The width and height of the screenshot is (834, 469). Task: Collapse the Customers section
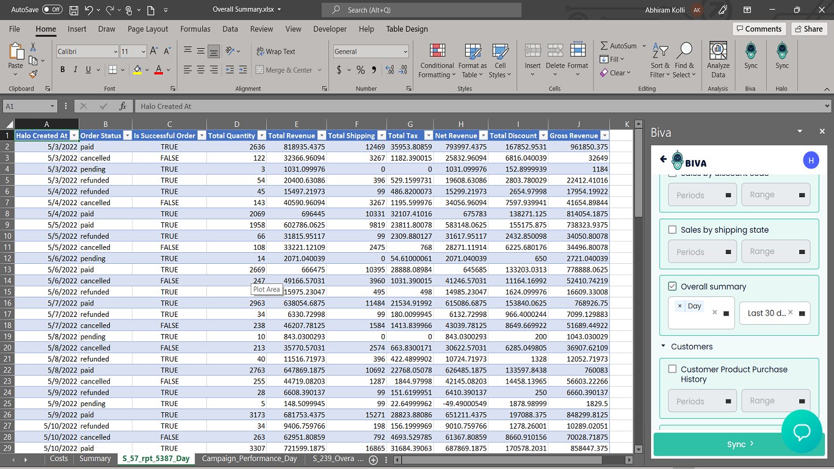pyautogui.click(x=664, y=347)
